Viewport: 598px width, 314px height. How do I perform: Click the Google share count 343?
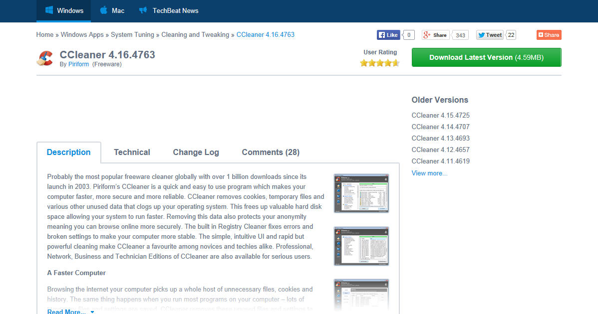point(460,35)
